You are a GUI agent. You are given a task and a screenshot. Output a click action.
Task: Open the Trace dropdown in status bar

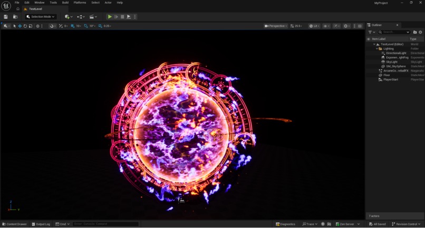[x=310, y=224]
